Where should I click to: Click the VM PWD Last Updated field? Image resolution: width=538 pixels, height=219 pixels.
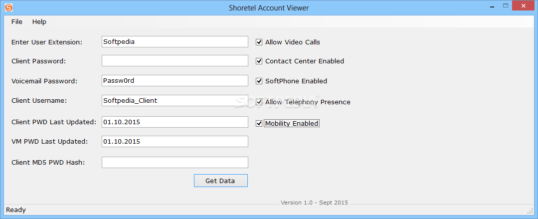click(175, 141)
